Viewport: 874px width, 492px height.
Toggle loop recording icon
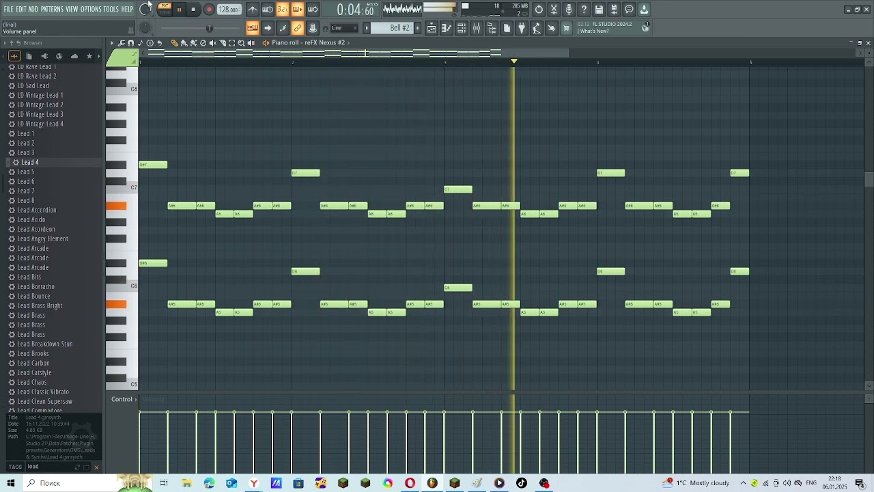pyautogui.click(x=313, y=10)
